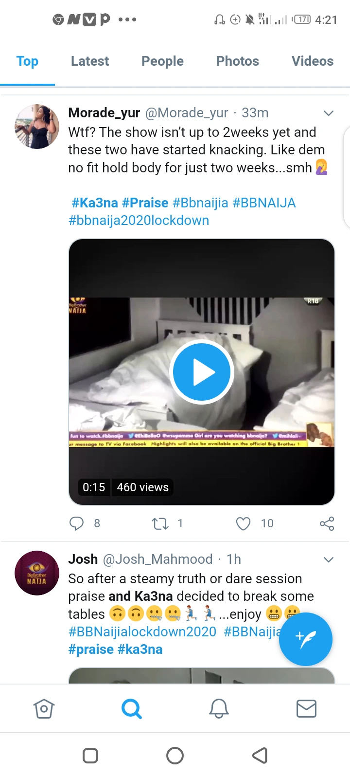Open Josh's Big Brother Naija avatar
This screenshot has height=779, width=350.
coord(37,573)
